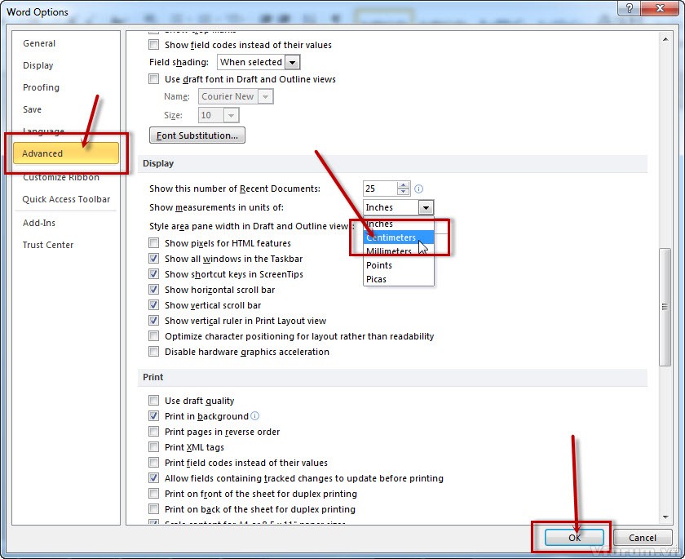Toggle Use draft font in Draft and Outline views
Screen dimensions: 685x559
click(154, 78)
